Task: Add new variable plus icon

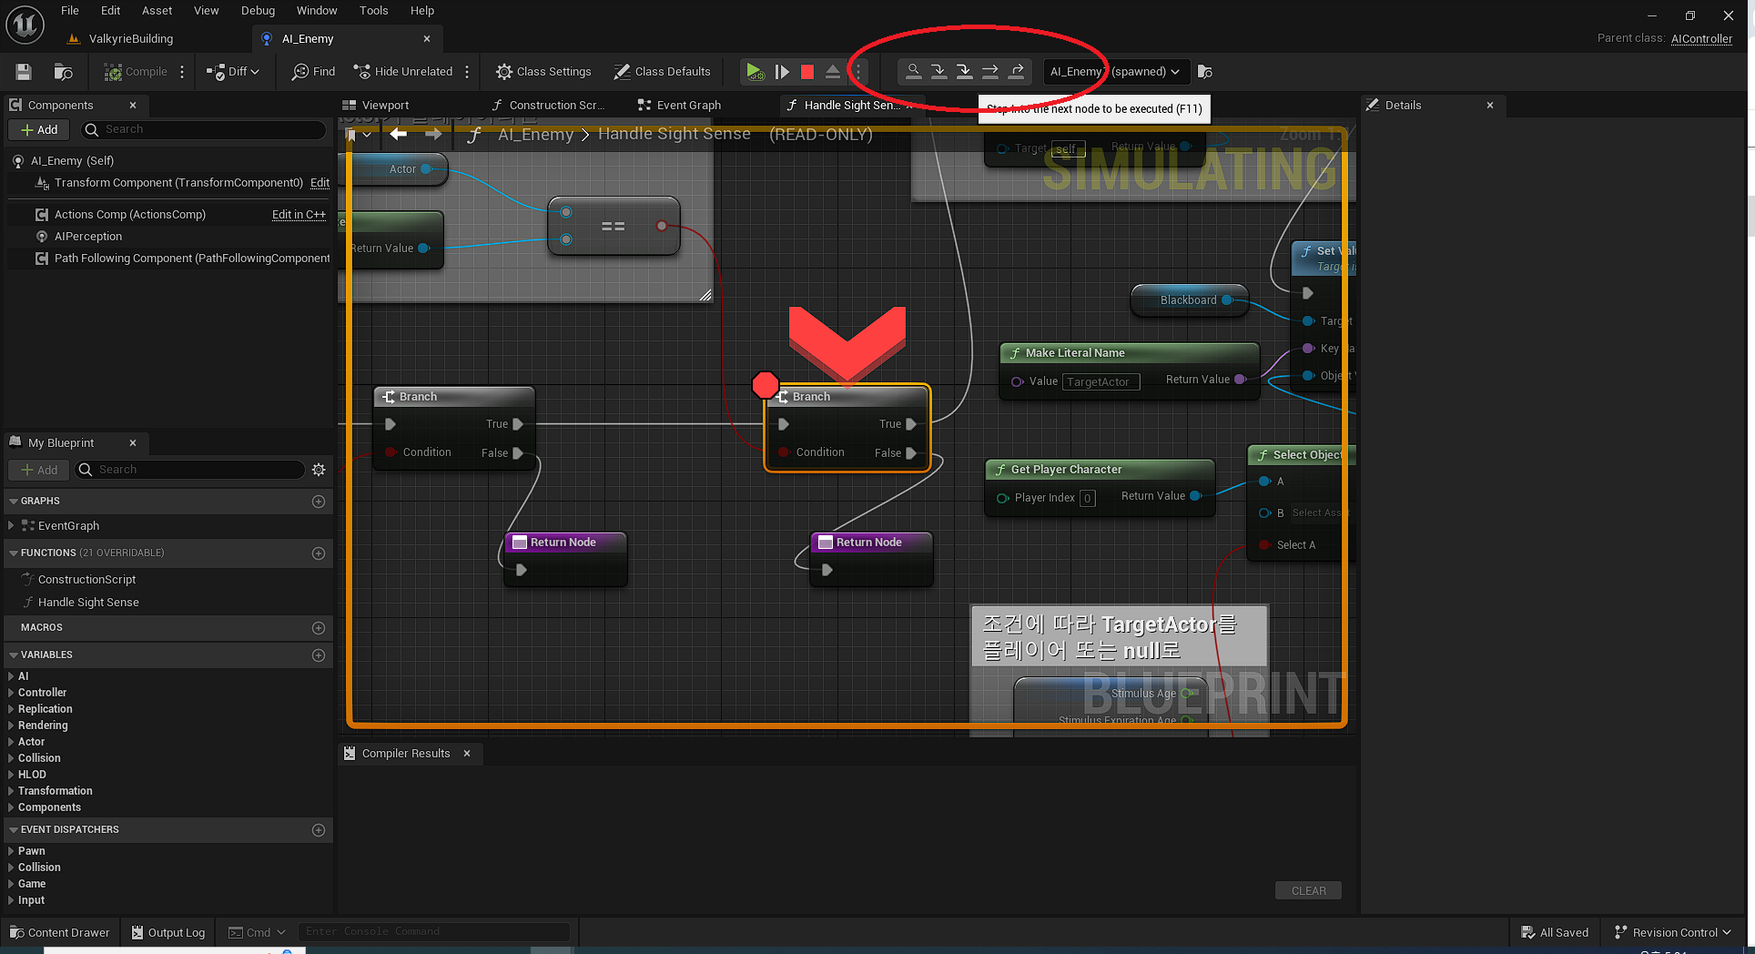Action: point(319,655)
